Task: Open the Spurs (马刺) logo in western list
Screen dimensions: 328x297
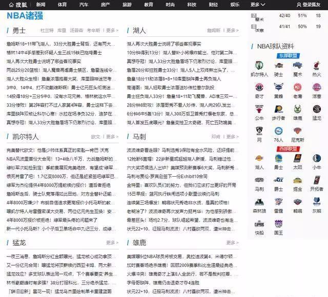Action: (259, 180)
